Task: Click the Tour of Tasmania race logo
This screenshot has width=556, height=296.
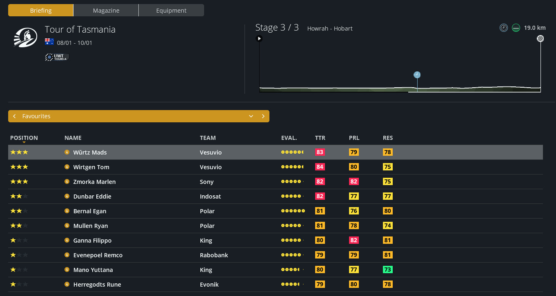Action: (25, 38)
